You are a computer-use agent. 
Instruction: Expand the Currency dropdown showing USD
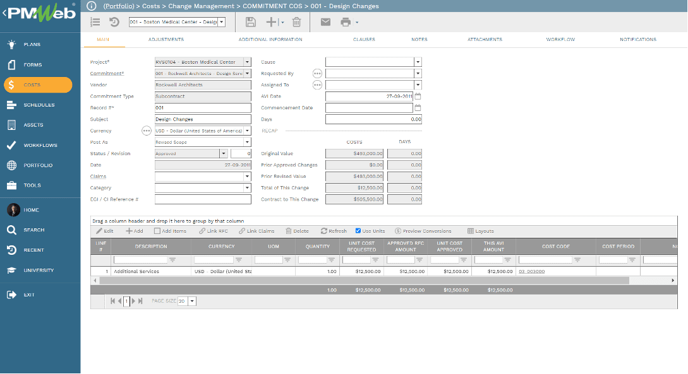click(x=248, y=131)
